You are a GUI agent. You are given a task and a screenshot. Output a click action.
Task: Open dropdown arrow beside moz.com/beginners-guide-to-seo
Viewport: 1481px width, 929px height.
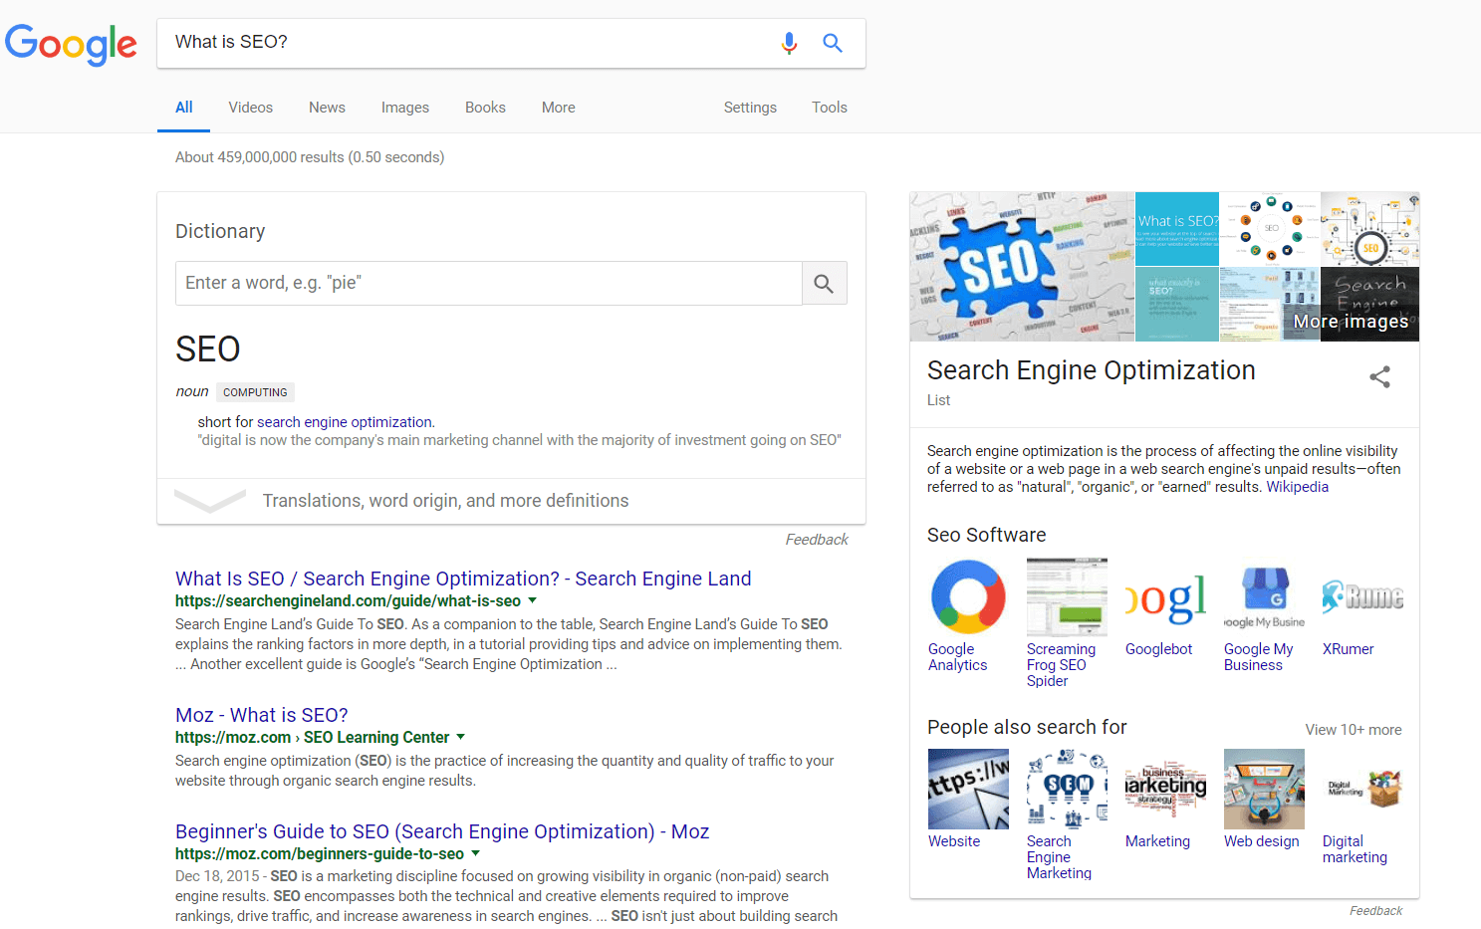[475, 853]
